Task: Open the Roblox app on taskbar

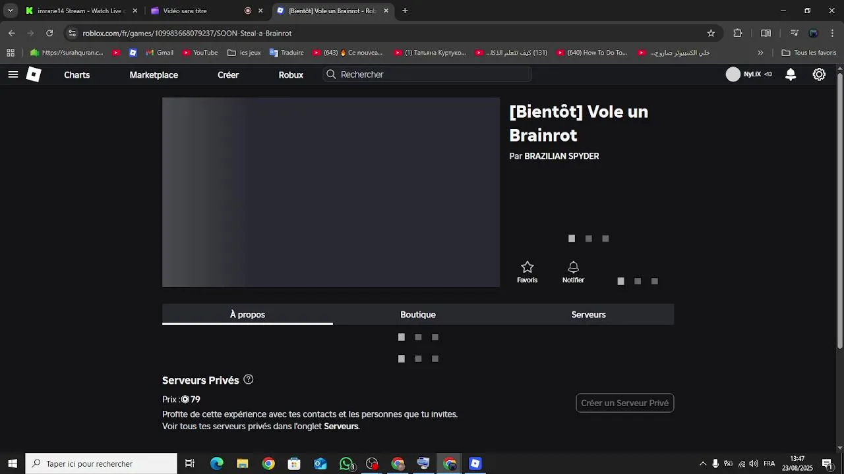Action: click(475, 463)
